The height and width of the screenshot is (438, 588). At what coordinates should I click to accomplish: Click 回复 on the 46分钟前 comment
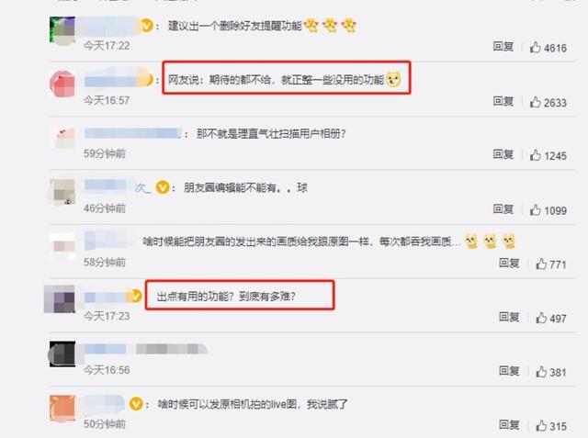[x=503, y=209]
